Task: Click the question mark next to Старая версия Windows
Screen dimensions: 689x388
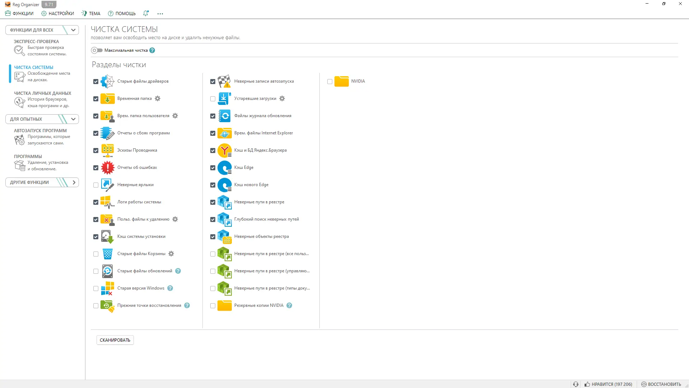Action: point(170,288)
